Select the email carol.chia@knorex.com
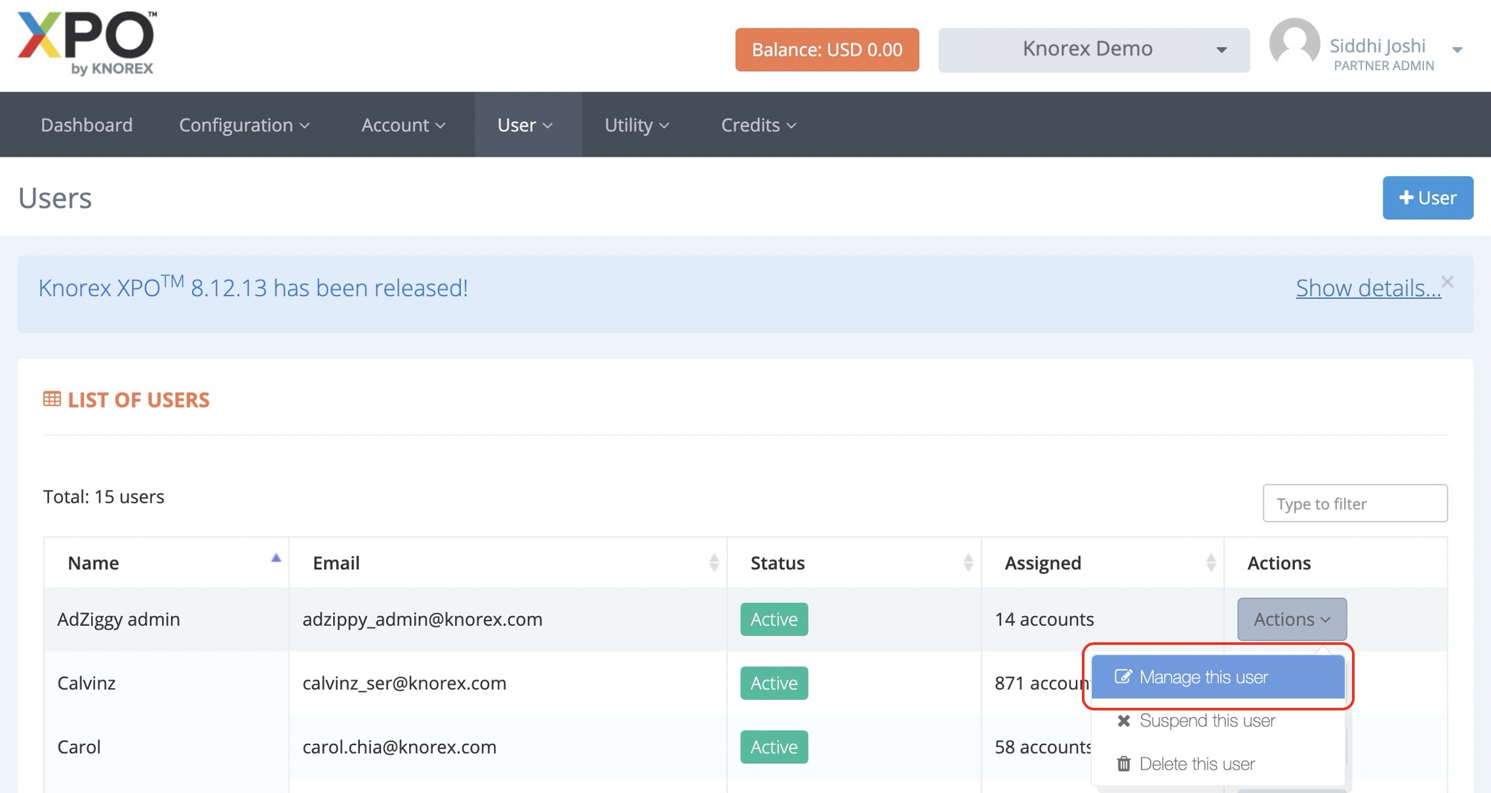Screen dimensions: 1491x793 (399, 747)
